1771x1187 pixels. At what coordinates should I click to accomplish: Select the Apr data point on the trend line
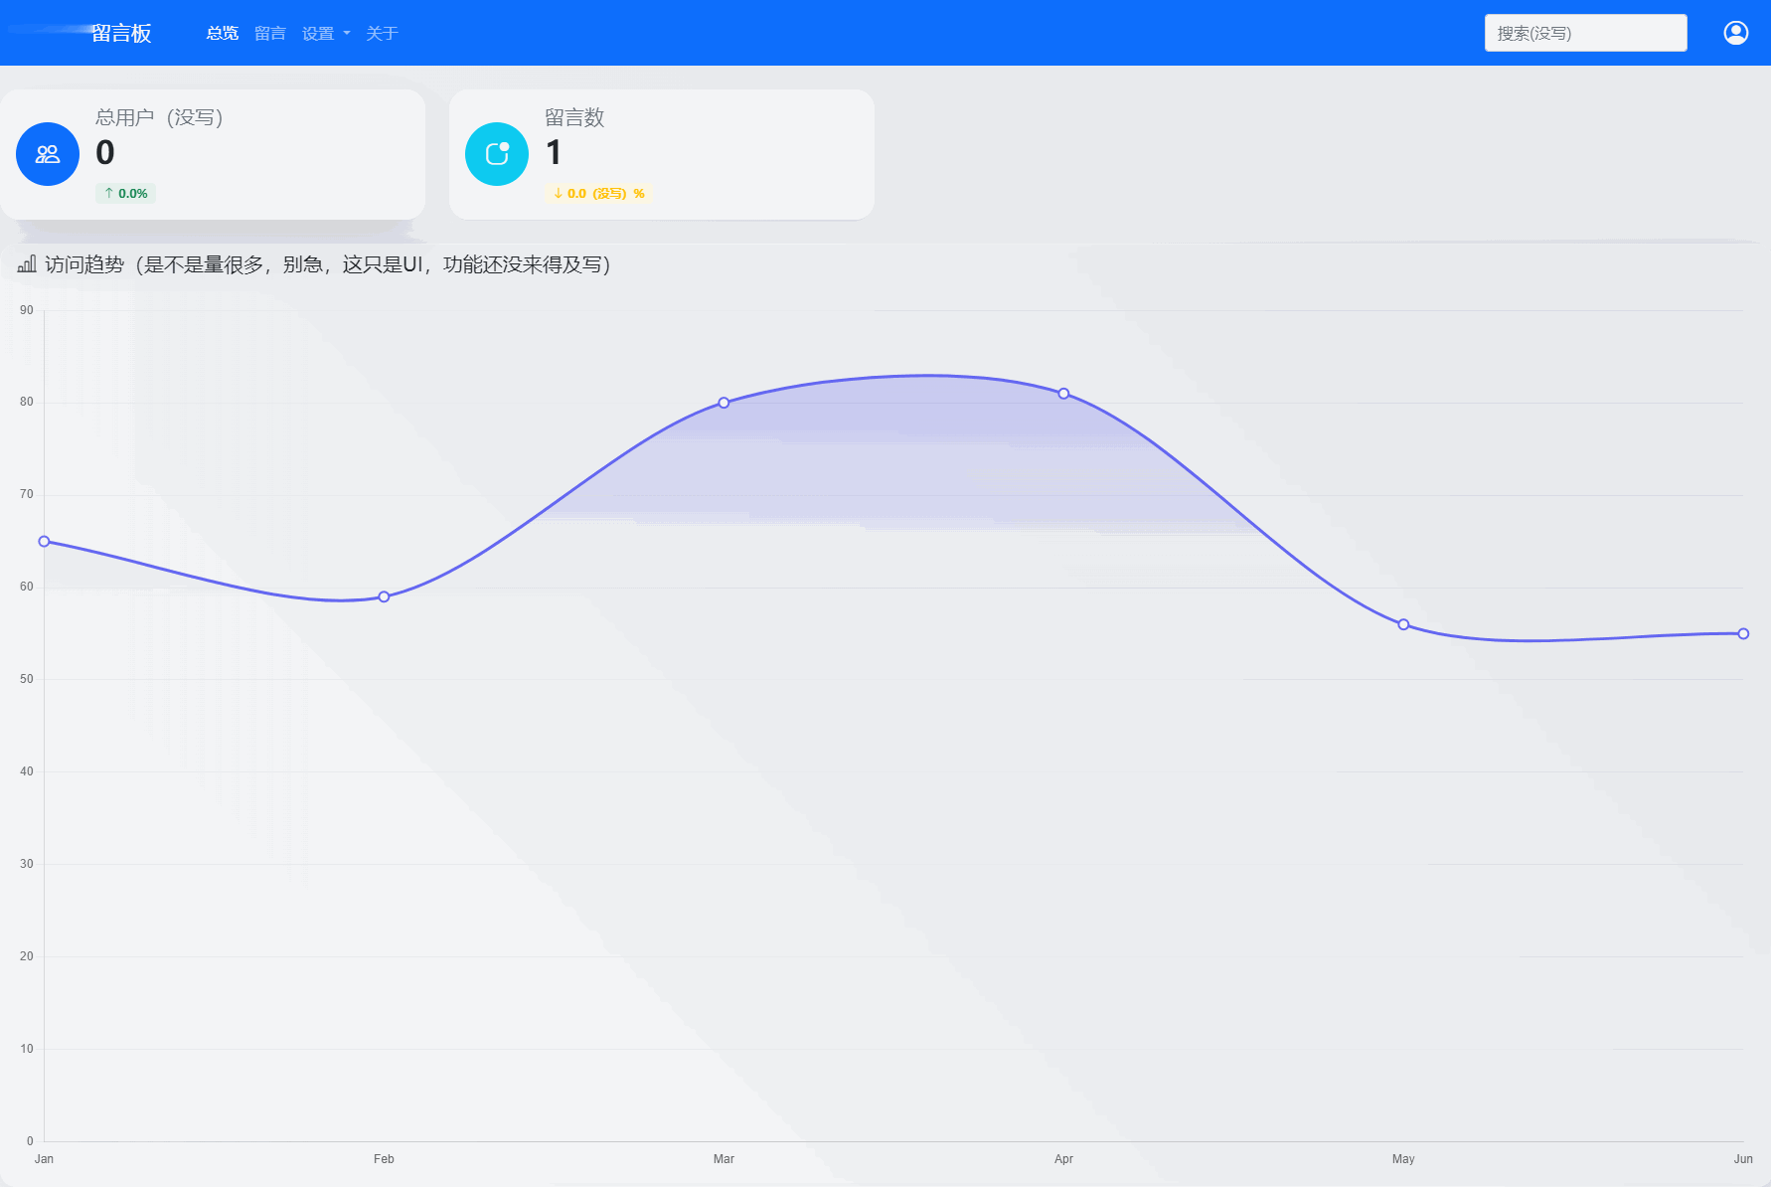pyautogui.click(x=1063, y=394)
